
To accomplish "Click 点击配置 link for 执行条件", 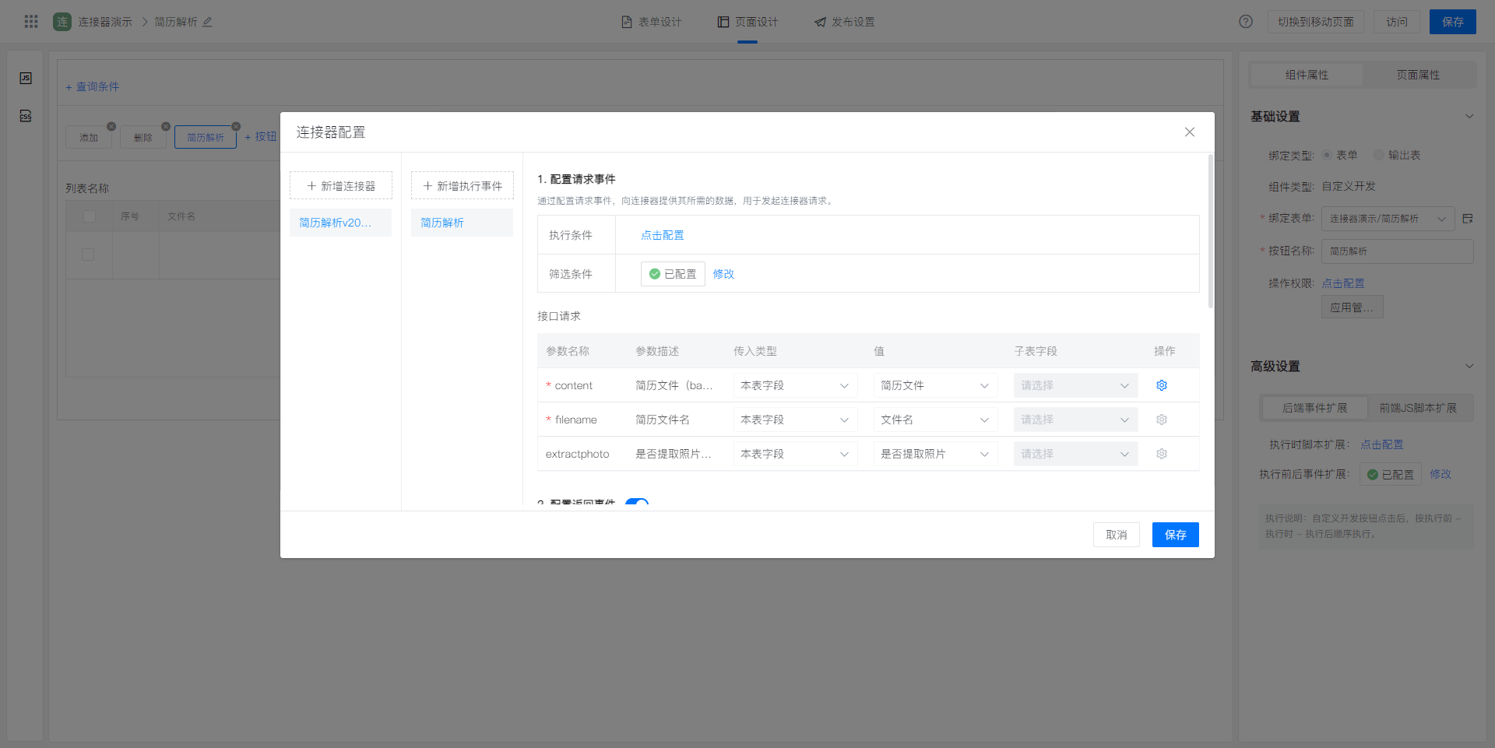I will 662,235.
